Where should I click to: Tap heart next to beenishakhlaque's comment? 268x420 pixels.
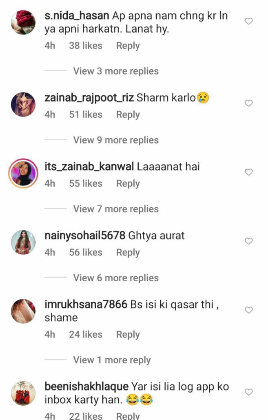[249, 392]
